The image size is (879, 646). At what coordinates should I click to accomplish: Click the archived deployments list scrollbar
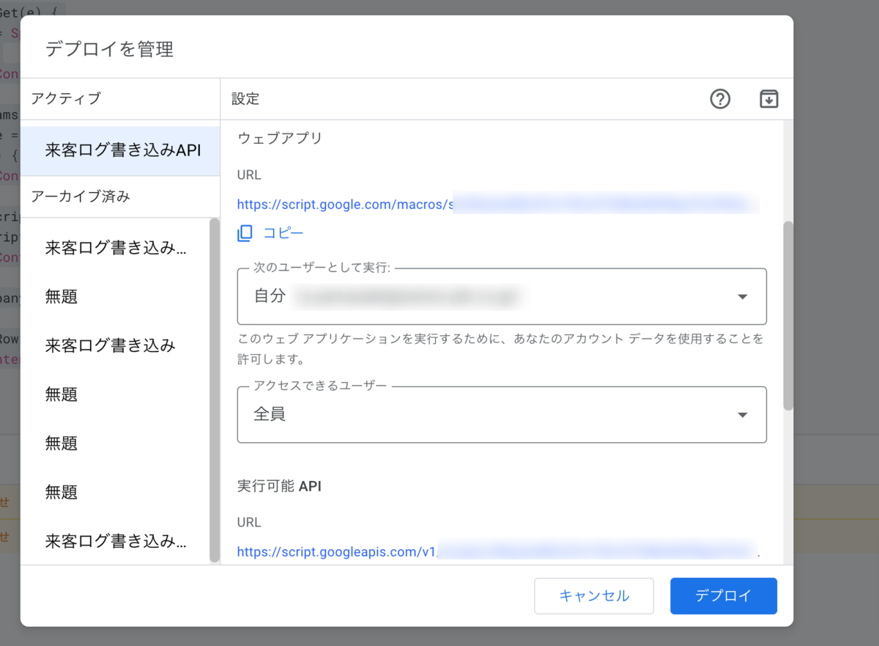tap(214, 389)
